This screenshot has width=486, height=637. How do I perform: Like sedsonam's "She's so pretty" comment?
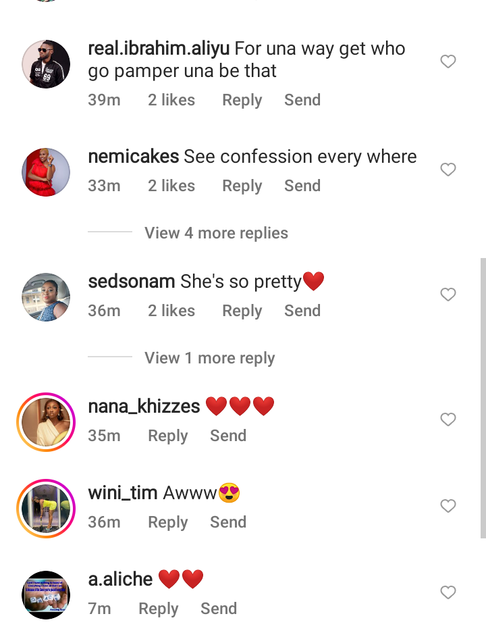(x=448, y=295)
